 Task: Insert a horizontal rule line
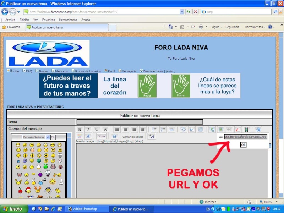tap(171, 130)
